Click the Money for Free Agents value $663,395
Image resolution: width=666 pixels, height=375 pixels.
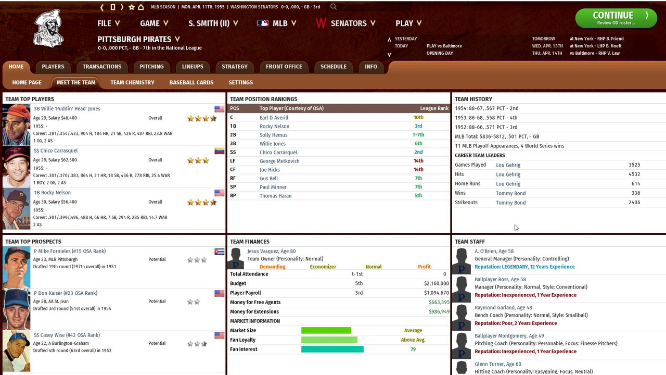[439, 303]
